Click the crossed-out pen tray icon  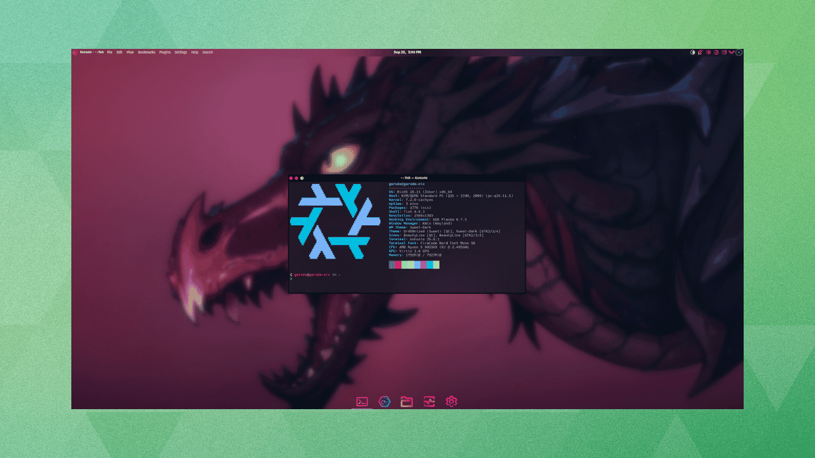[700, 52]
